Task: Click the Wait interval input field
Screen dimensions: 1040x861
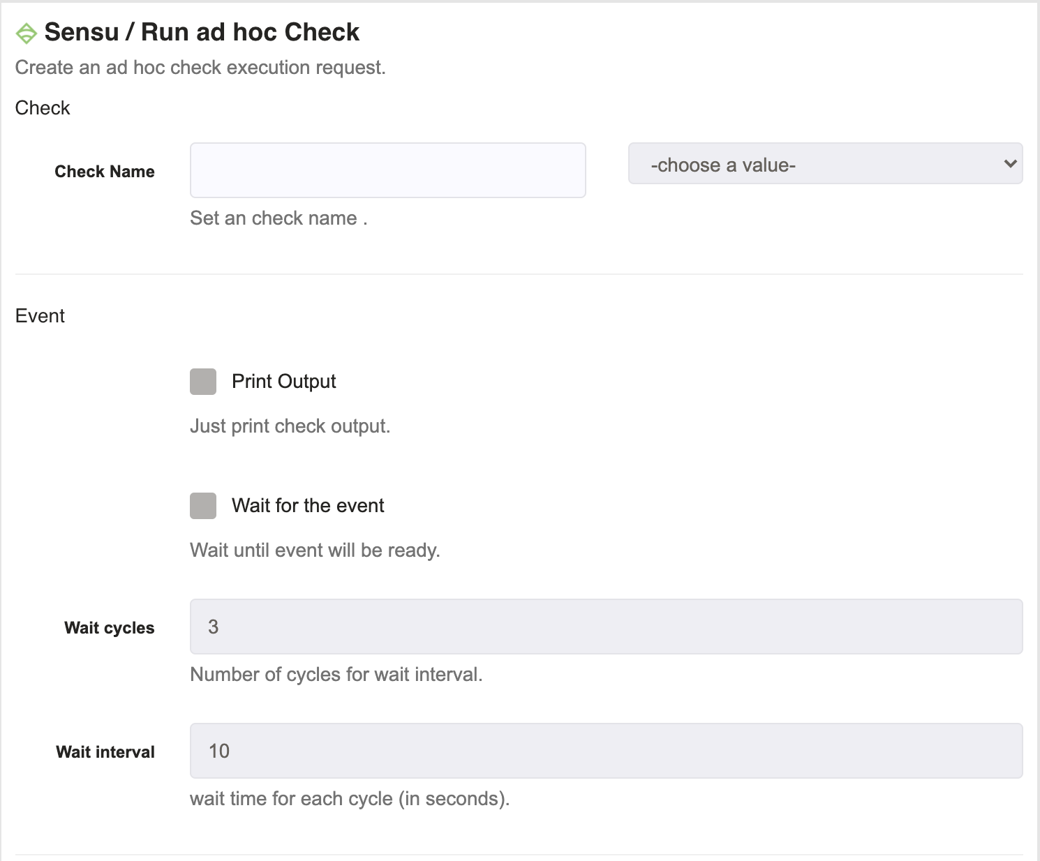Action: coord(606,751)
